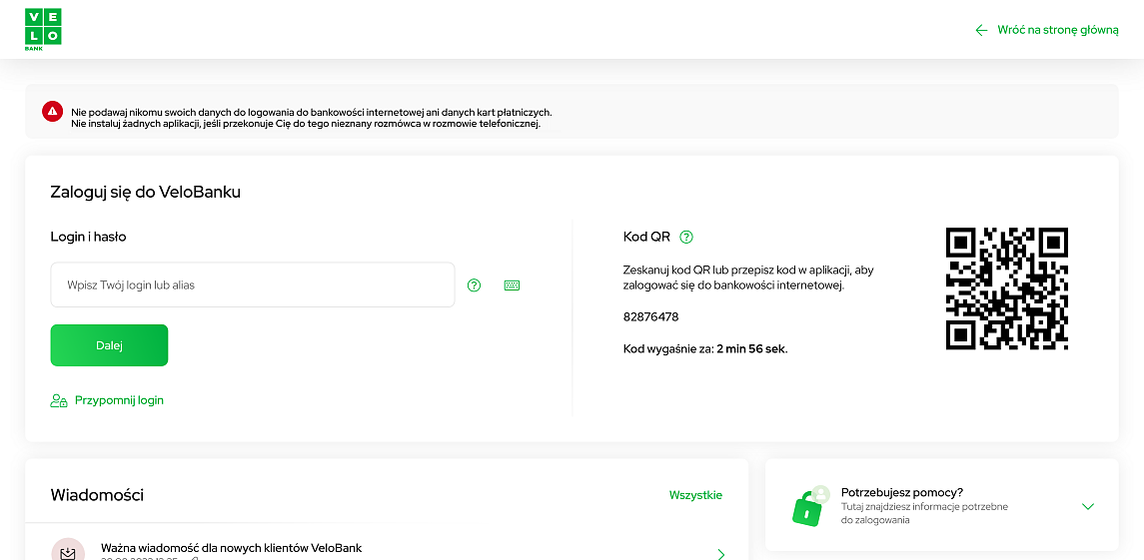1144x560 pixels.
Task: Open Wszystkie messages link
Action: pos(695,495)
